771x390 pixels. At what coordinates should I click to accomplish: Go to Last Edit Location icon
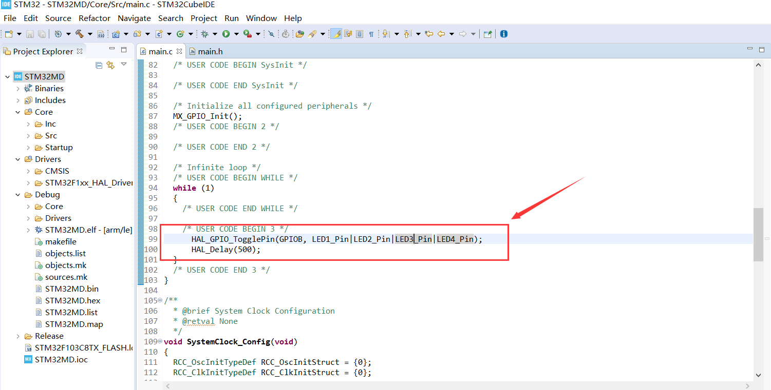click(428, 34)
